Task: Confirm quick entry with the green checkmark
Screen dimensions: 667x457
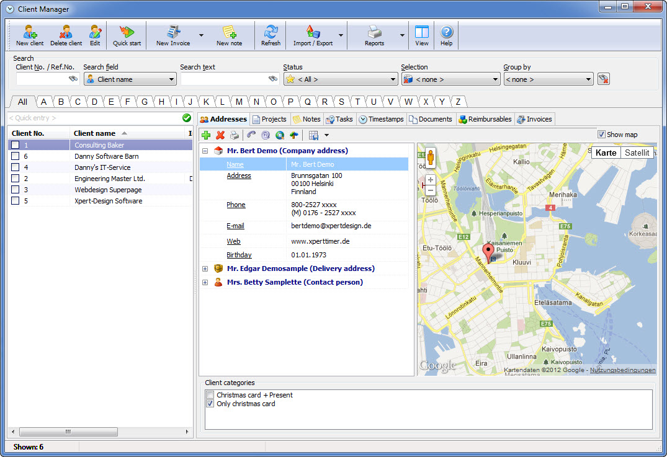Action: [x=186, y=118]
